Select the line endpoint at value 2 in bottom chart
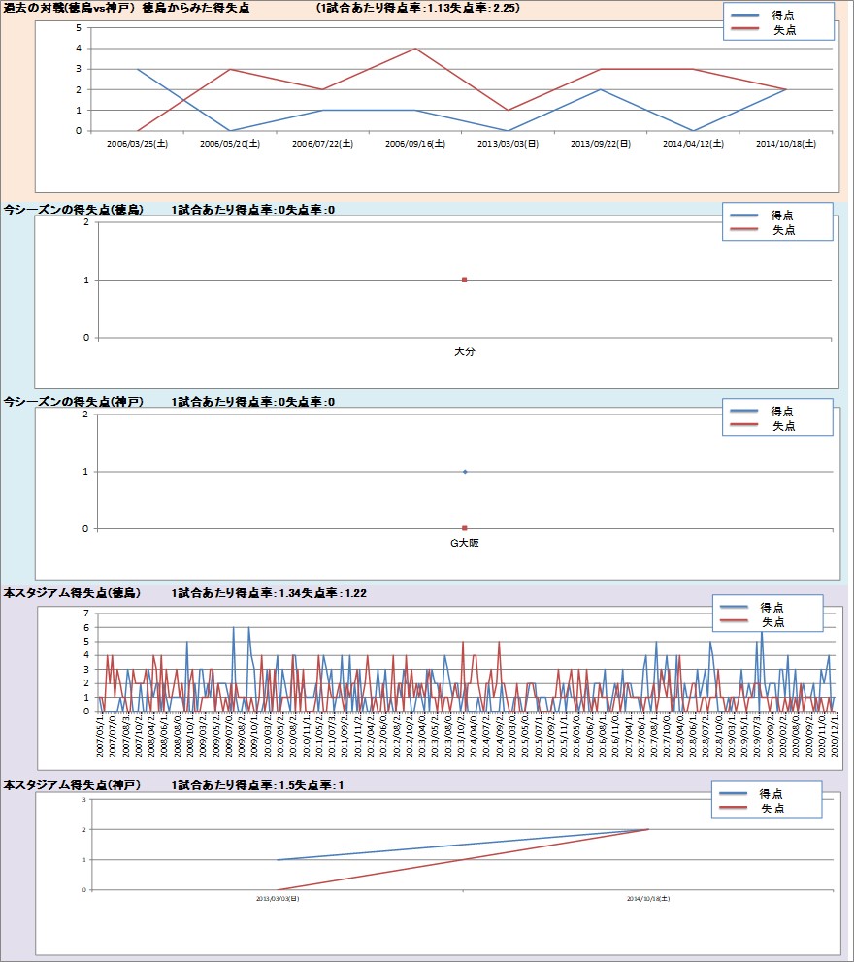The image size is (854, 962). (x=648, y=829)
